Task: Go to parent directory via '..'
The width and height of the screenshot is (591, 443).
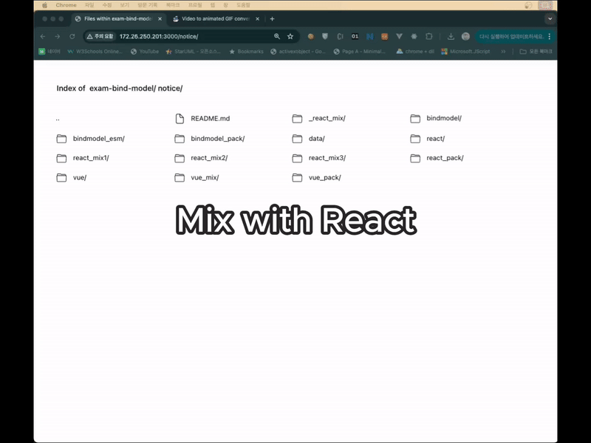Action: [58, 118]
